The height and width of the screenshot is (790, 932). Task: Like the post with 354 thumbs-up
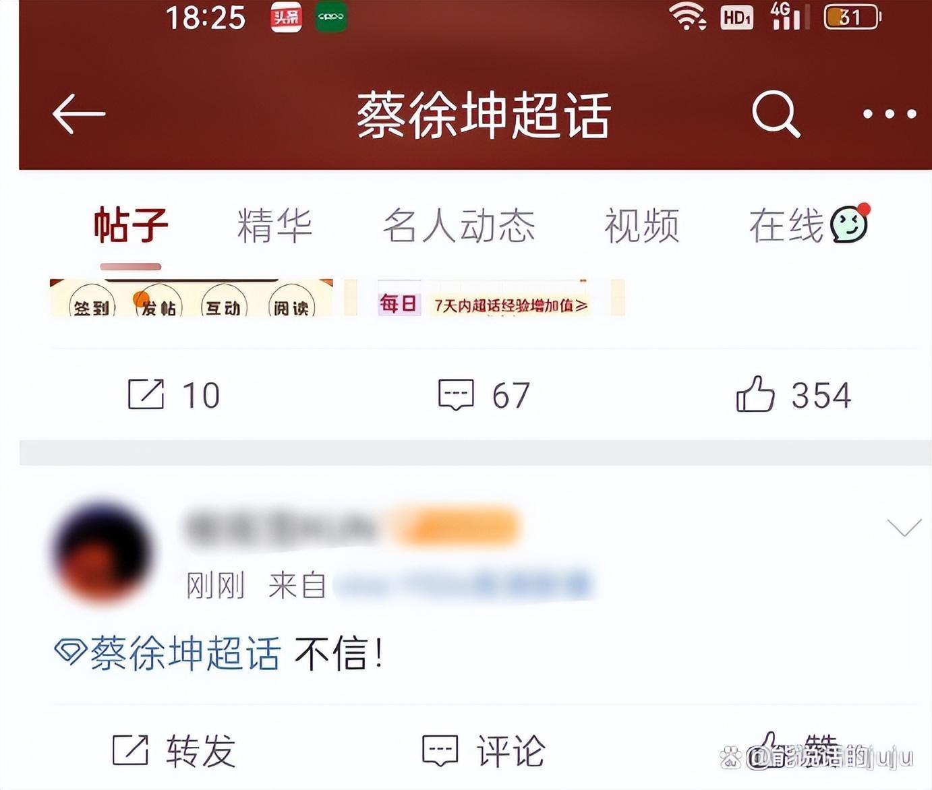[755, 394]
